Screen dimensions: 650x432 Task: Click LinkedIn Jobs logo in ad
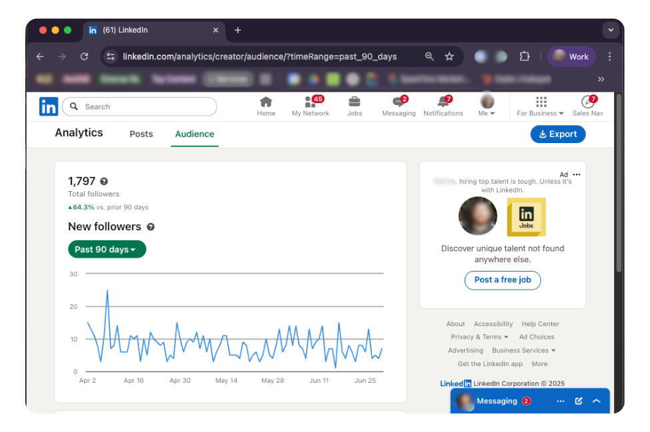tap(526, 217)
